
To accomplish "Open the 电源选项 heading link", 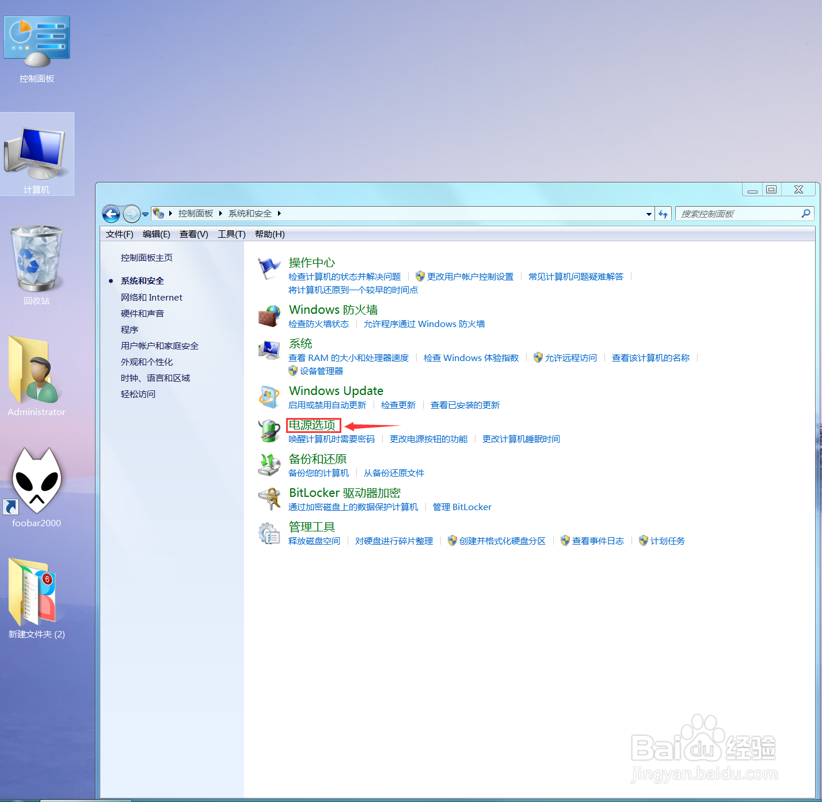I will tap(312, 425).
